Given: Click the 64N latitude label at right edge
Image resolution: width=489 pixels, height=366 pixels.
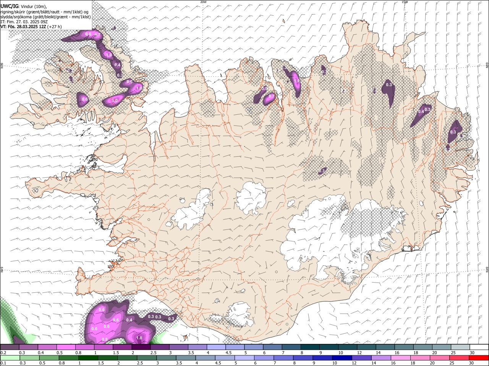Looking at the screenshot, I should point(487,269).
